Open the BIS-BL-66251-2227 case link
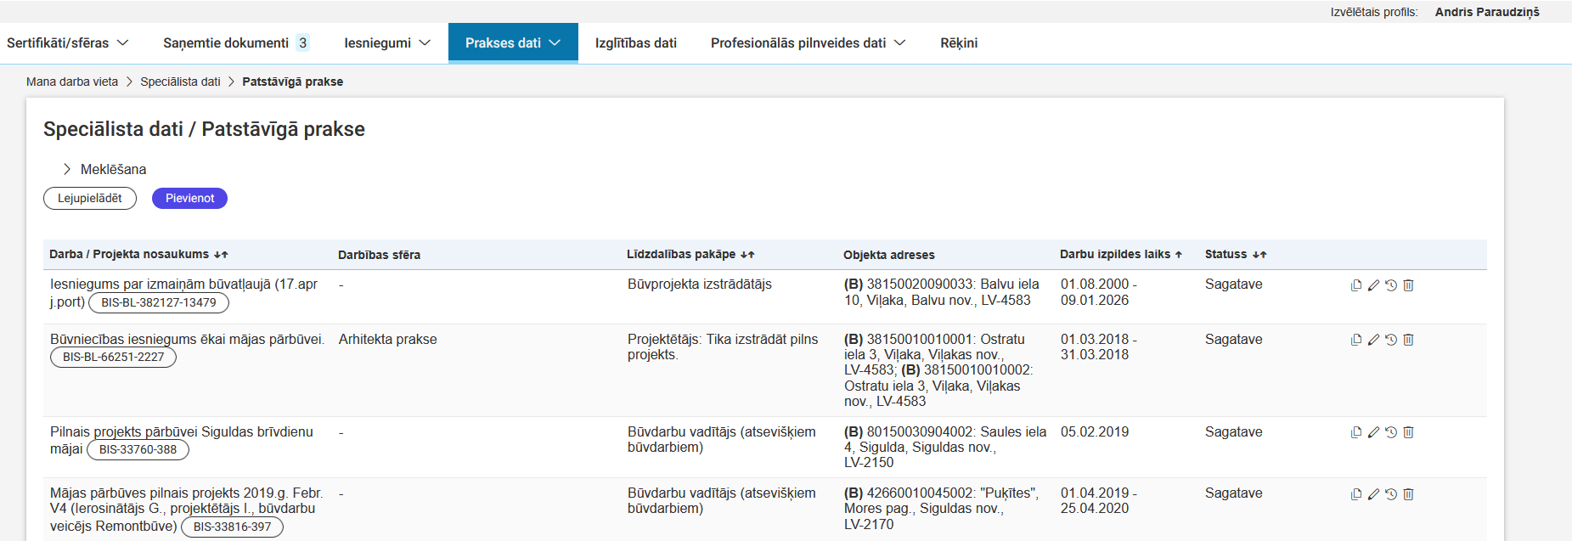Viewport: 1572px width, 541px height. (113, 358)
